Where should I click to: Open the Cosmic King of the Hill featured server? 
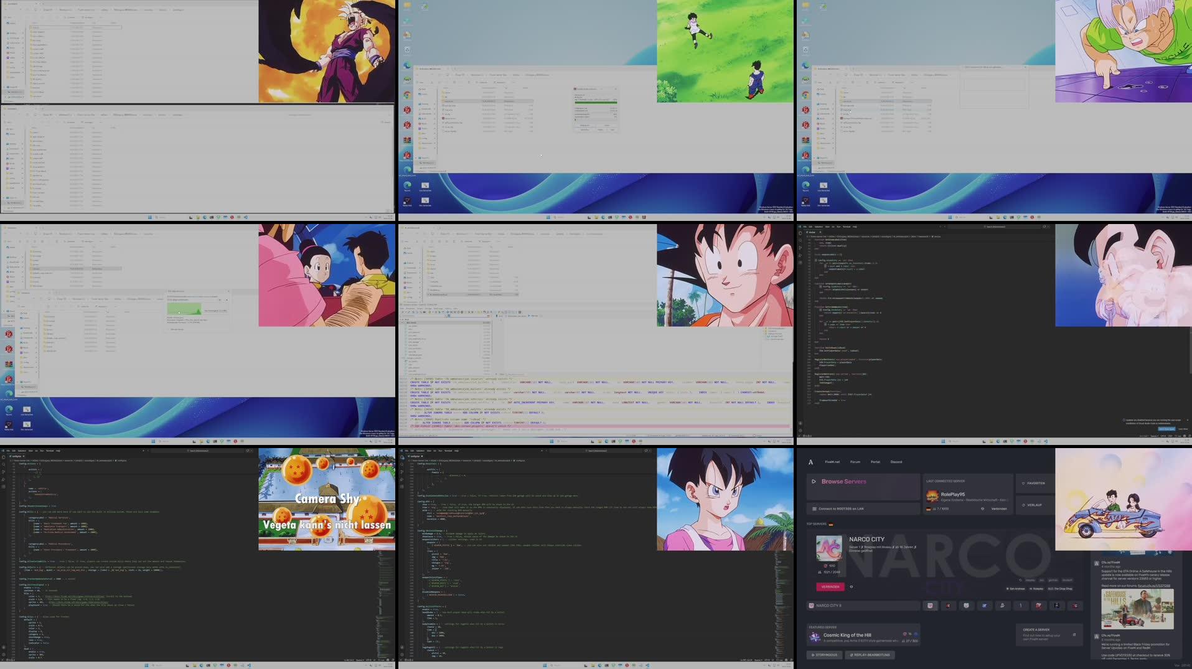tap(863, 635)
